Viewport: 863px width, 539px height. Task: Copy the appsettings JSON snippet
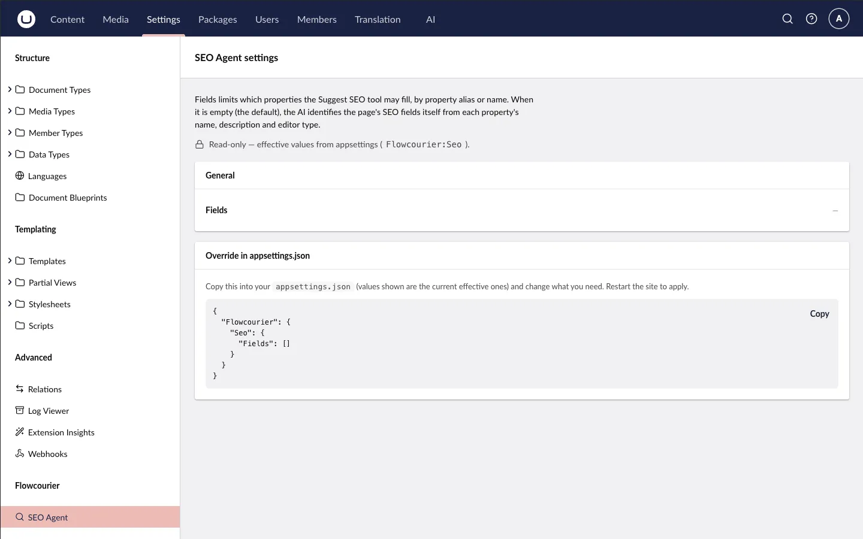(x=819, y=314)
